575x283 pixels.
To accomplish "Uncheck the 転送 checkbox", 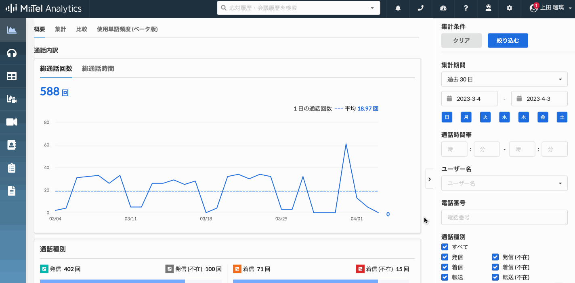I will [x=445, y=277].
